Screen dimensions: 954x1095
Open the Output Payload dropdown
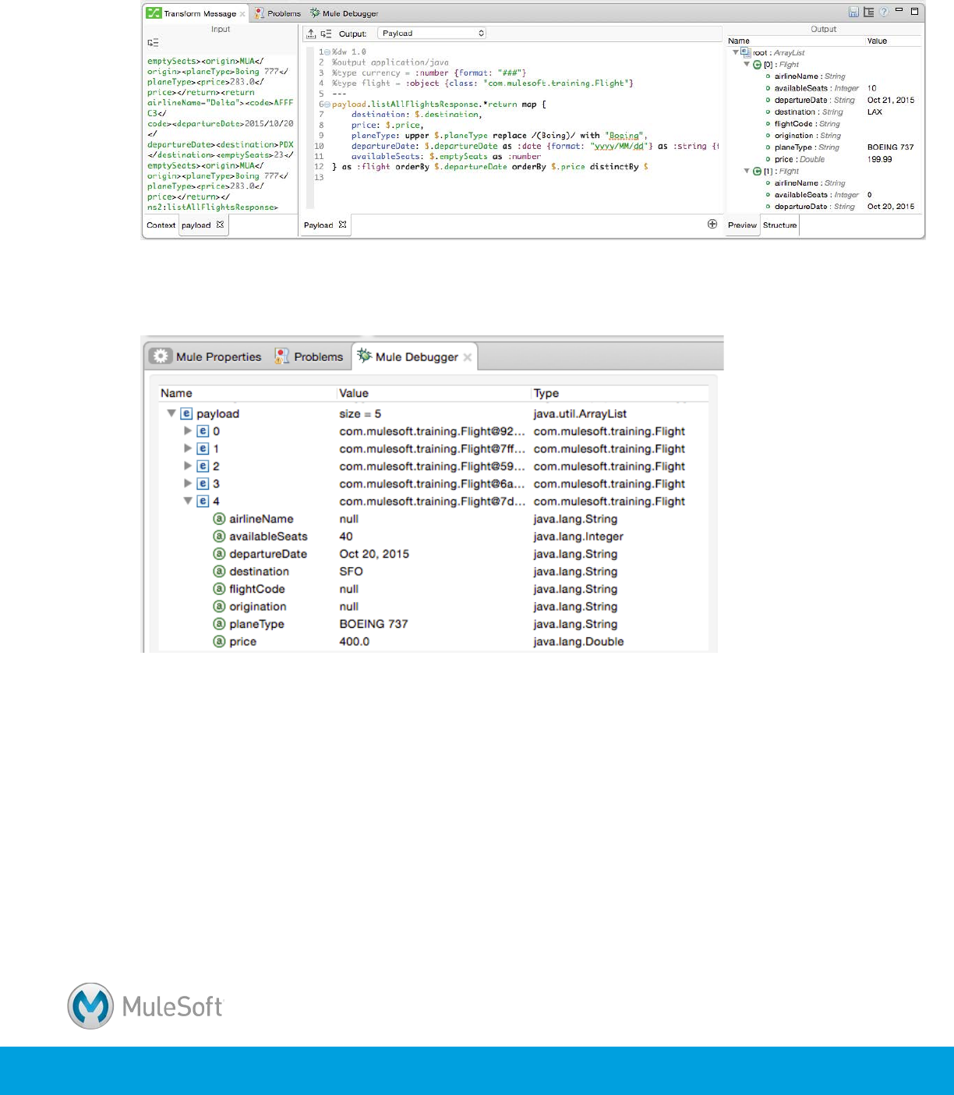(x=433, y=34)
